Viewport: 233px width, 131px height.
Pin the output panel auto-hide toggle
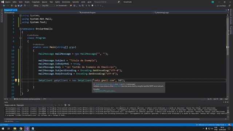point(226,102)
